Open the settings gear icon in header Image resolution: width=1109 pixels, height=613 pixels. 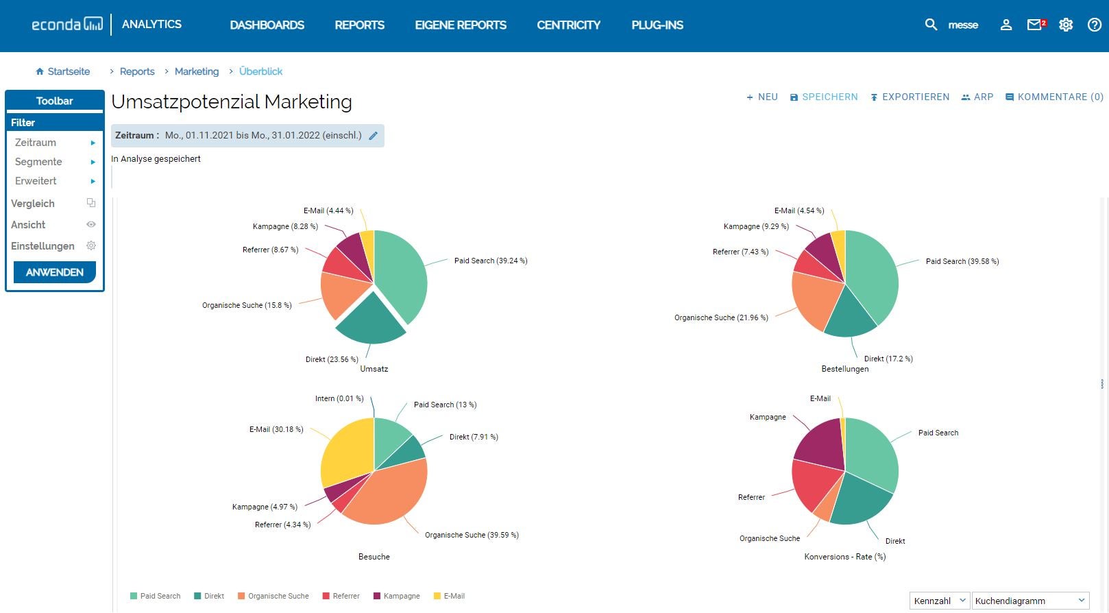[x=1066, y=25]
